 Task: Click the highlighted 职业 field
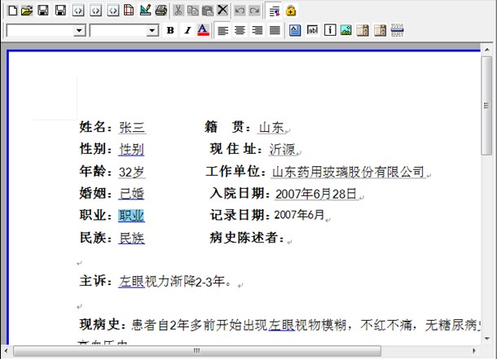pyautogui.click(x=131, y=216)
